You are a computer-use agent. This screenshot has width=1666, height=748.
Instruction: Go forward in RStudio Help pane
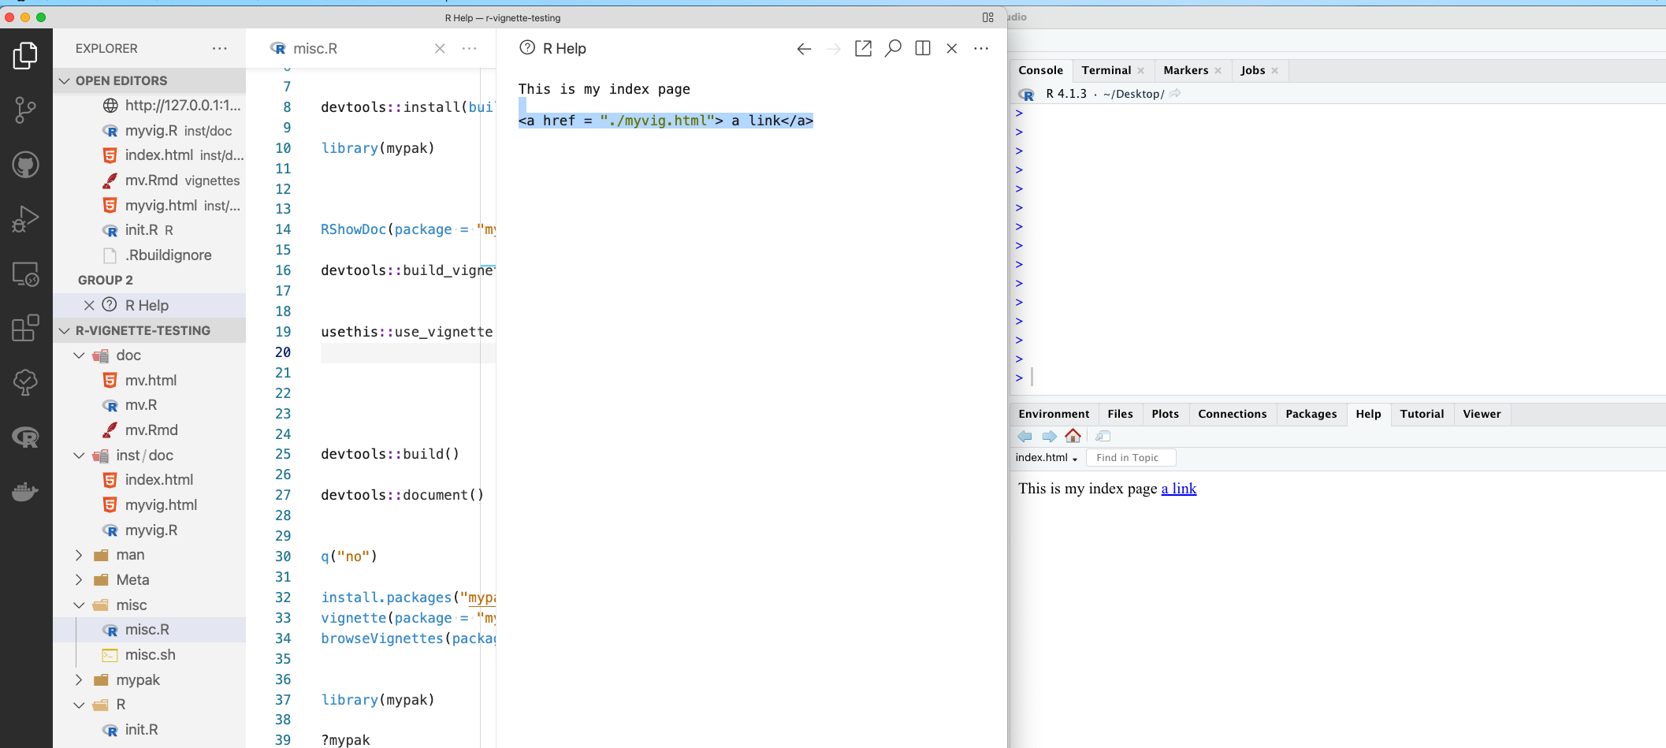click(1049, 436)
